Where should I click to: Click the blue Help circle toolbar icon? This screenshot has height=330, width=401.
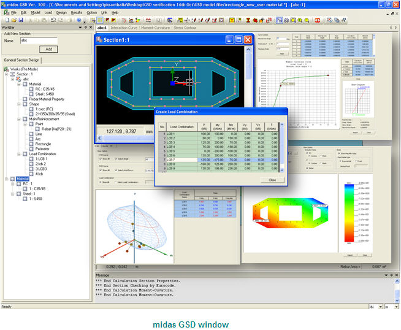click(79, 20)
